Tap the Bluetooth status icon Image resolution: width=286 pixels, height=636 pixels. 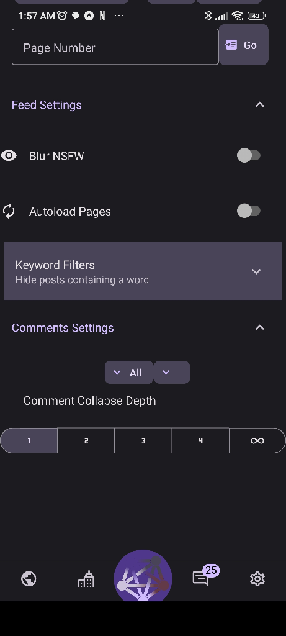pyautogui.click(x=208, y=16)
